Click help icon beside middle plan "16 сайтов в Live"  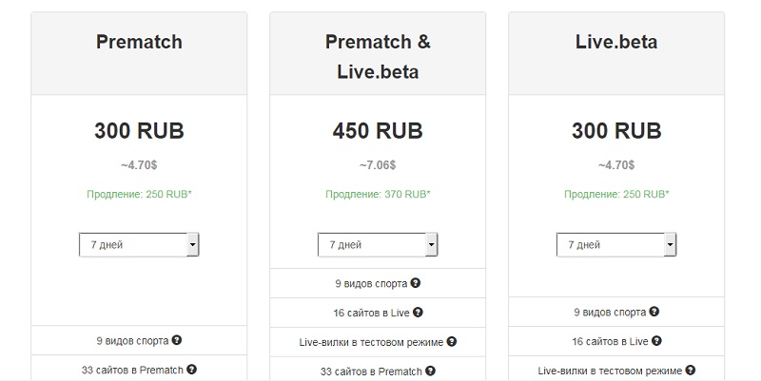click(x=418, y=312)
